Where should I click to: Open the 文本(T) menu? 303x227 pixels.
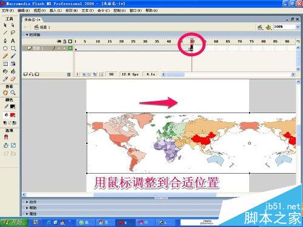(x=88, y=10)
